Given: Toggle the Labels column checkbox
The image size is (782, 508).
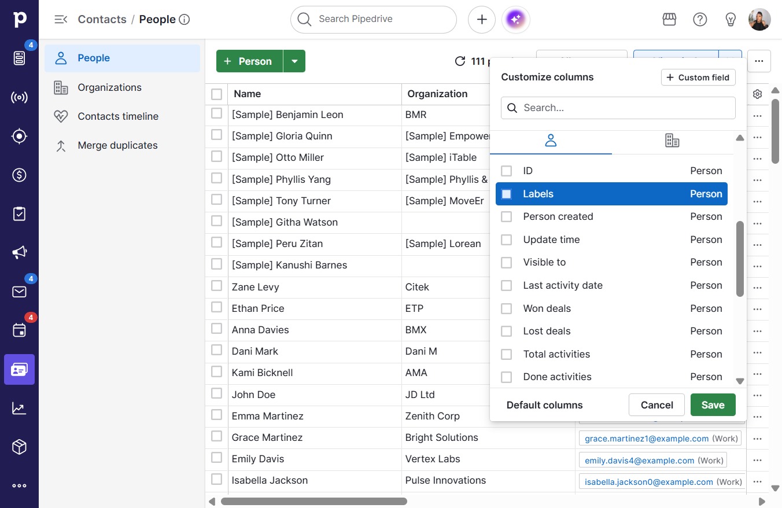Looking at the screenshot, I should 507,194.
